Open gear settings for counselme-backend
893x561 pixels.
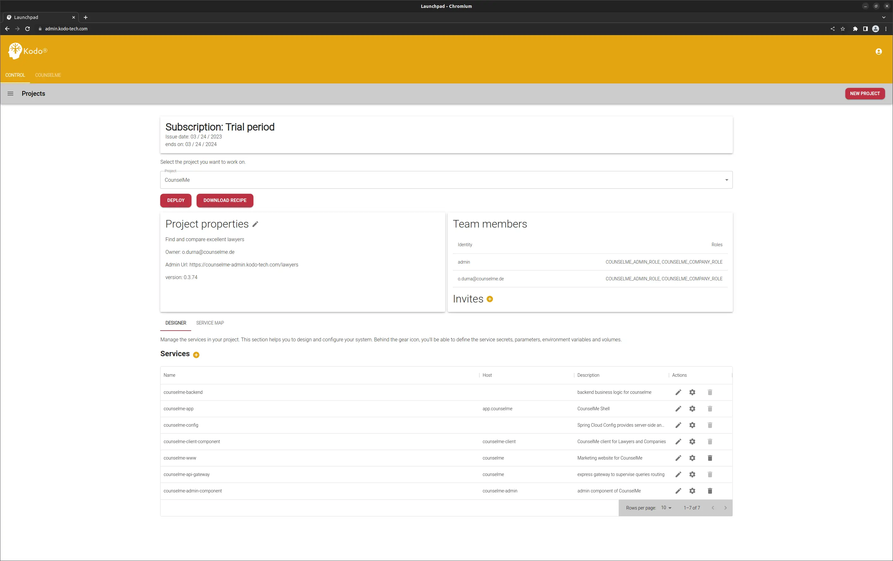click(x=692, y=392)
